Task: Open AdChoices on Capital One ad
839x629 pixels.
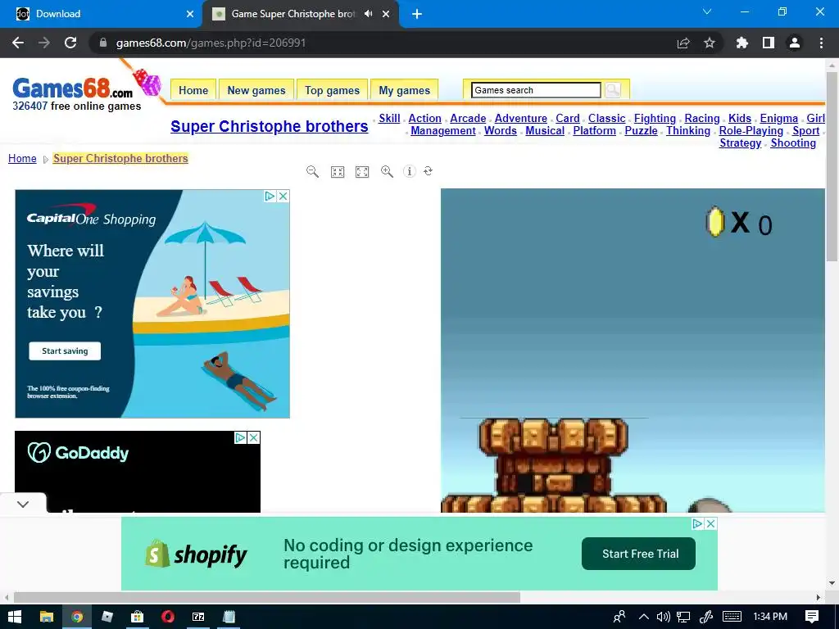Action: coord(270,197)
